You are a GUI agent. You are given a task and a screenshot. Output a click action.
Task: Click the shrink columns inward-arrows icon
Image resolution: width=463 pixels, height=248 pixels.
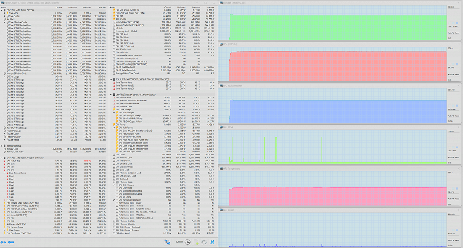tap(11, 243)
